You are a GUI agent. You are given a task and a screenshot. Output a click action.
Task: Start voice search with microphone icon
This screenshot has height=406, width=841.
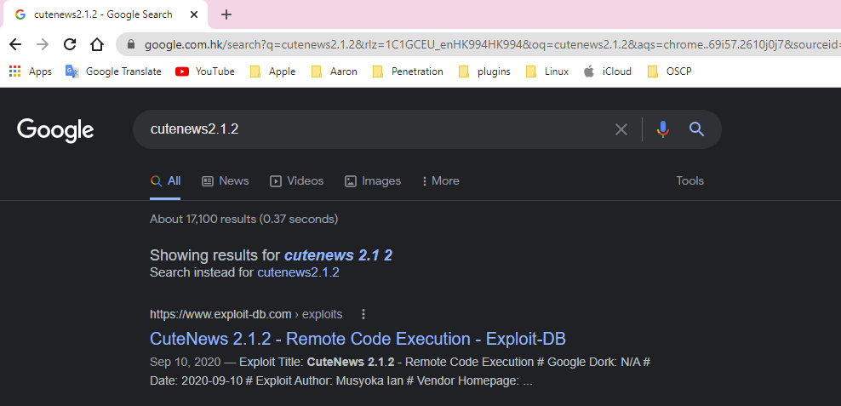(662, 129)
